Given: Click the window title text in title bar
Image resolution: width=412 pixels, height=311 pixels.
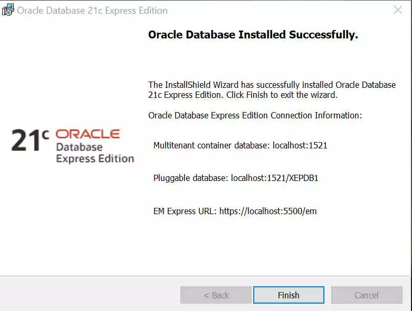Looking at the screenshot, I should point(92,11).
